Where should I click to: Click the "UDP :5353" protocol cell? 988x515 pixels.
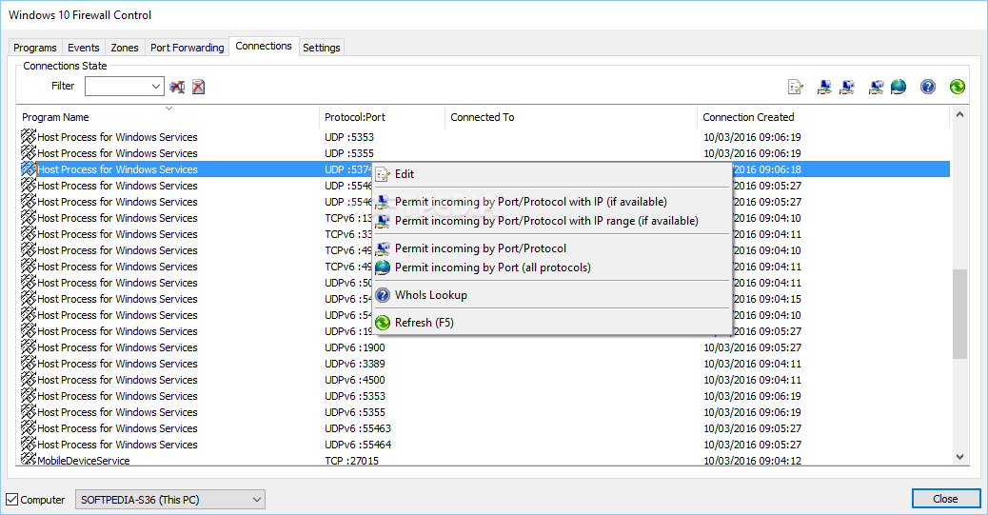349,137
